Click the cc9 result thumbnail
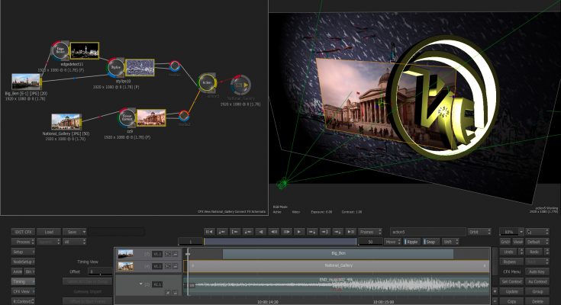Screen dimensions: 561x305 (151, 117)
